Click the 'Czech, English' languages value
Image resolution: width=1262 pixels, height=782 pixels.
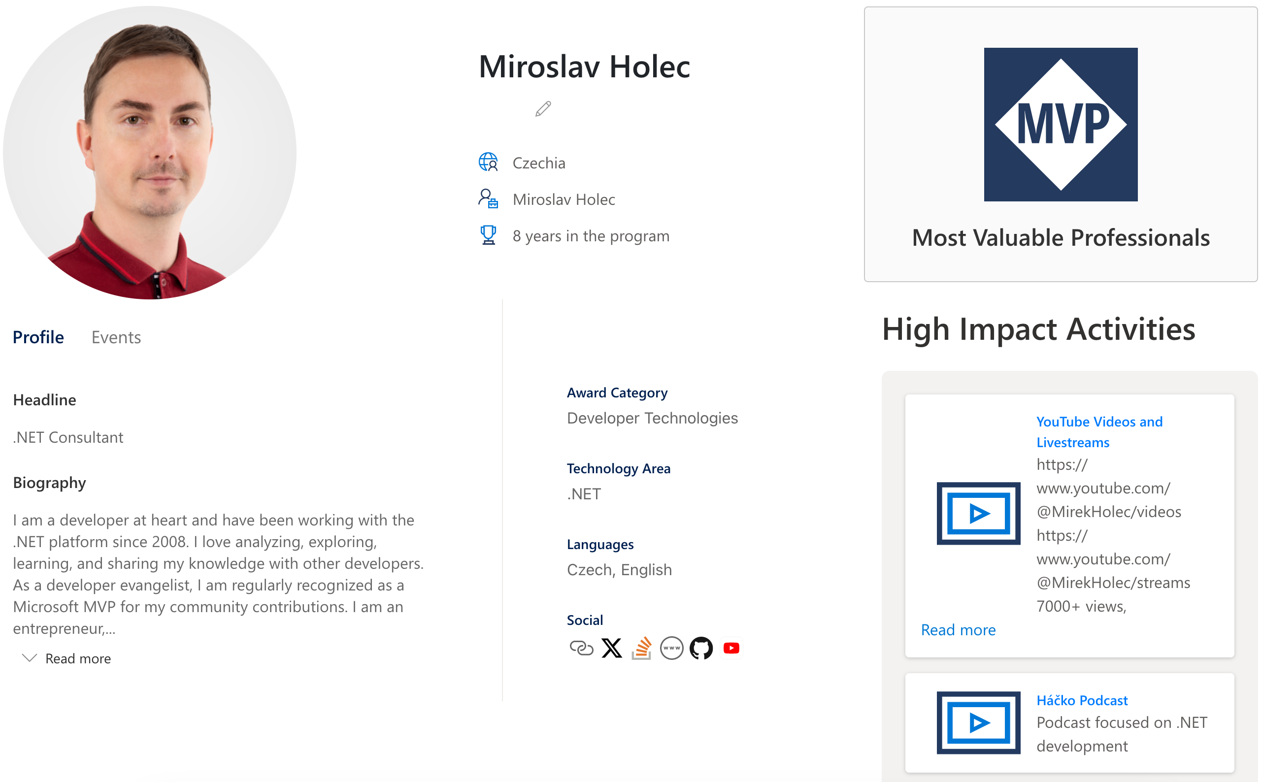(x=619, y=569)
